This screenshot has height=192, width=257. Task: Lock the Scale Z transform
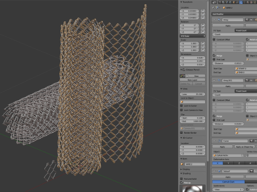[x=203, y=50]
